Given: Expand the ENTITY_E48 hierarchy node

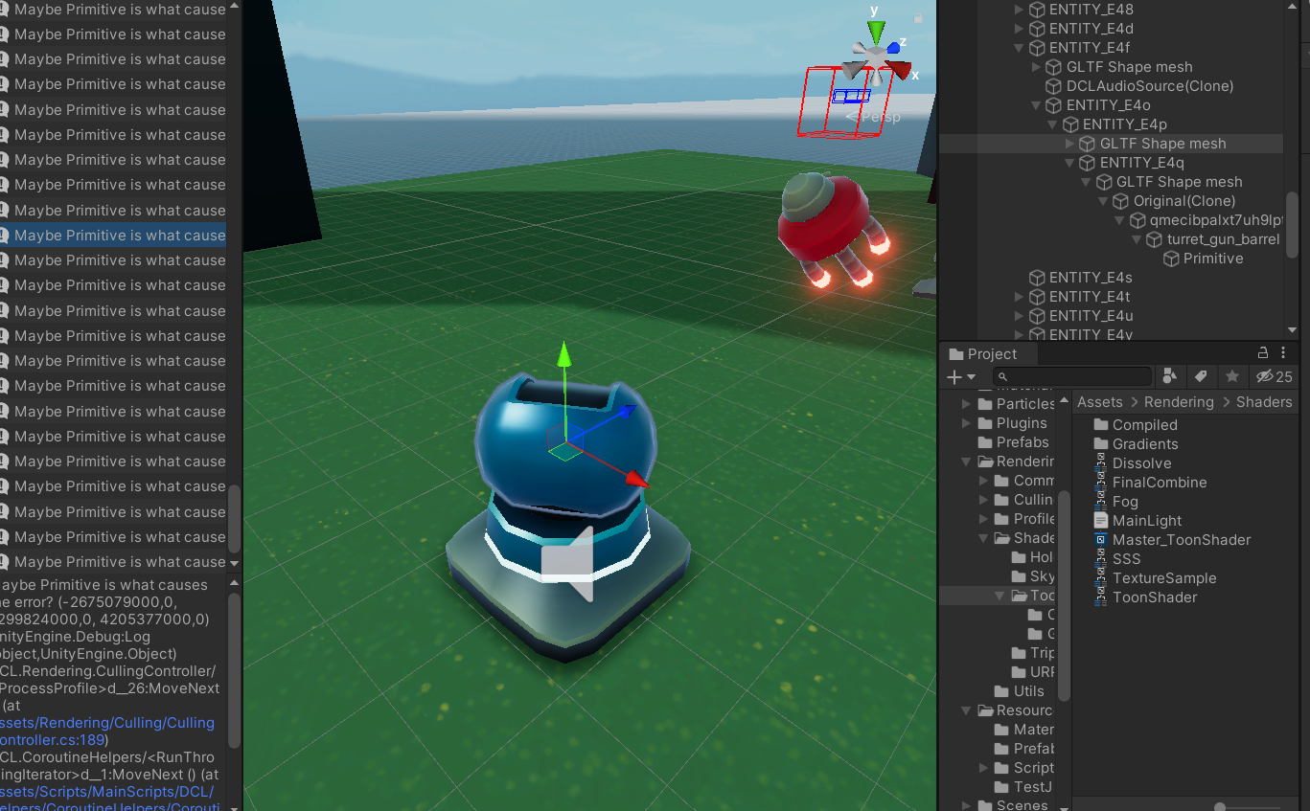Looking at the screenshot, I should click(x=1019, y=10).
